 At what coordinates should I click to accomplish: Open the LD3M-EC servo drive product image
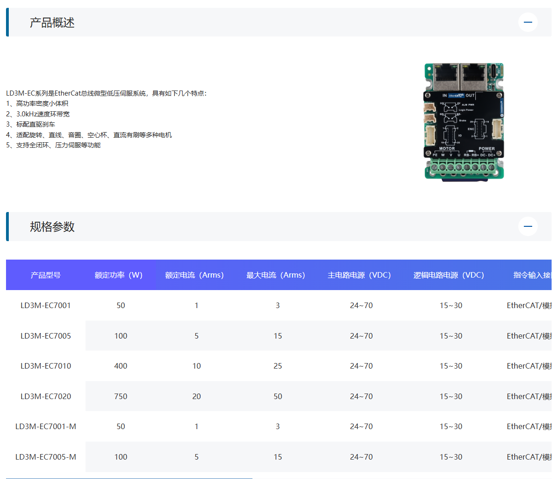pyautogui.click(x=464, y=121)
